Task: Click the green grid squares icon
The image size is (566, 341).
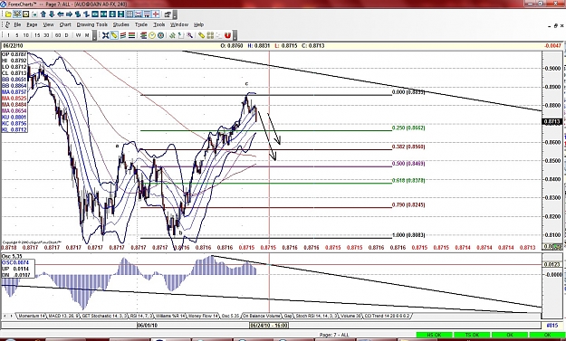Action: (210, 35)
